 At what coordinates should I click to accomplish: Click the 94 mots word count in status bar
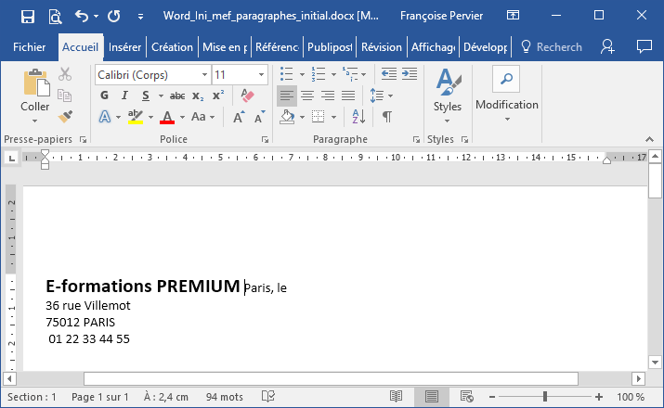point(225,397)
